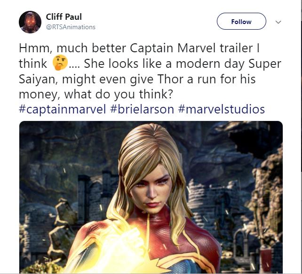Open the #marvelstudios hashtag
The width and height of the screenshot is (302, 274).
coord(221,110)
